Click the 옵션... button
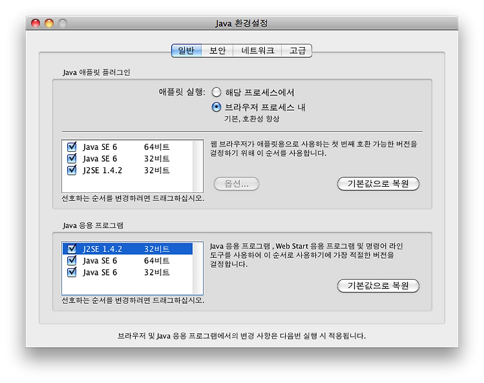484x383 pixels. (x=237, y=184)
